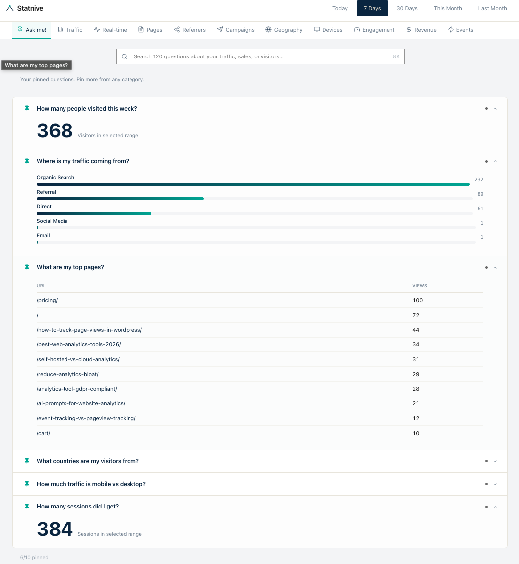Screen dimensions: 519x564
Task: Open the Campaigns tab
Action: point(236,30)
